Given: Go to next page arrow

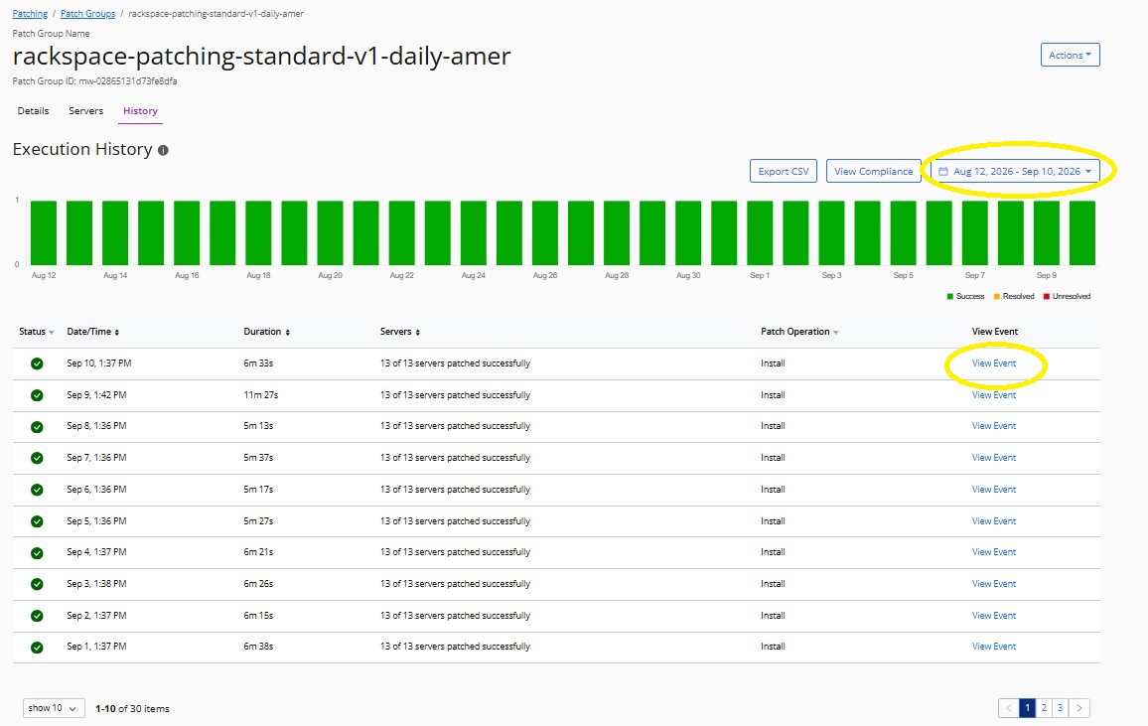Looking at the screenshot, I should coord(1079,708).
